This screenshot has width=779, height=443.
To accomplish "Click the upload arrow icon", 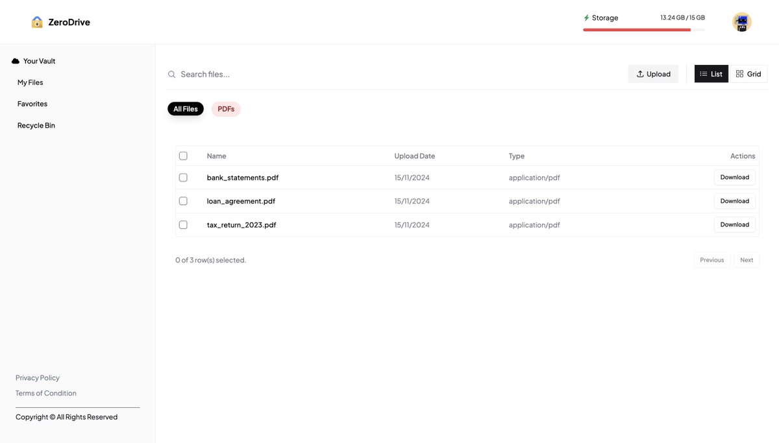I will 640,74.
